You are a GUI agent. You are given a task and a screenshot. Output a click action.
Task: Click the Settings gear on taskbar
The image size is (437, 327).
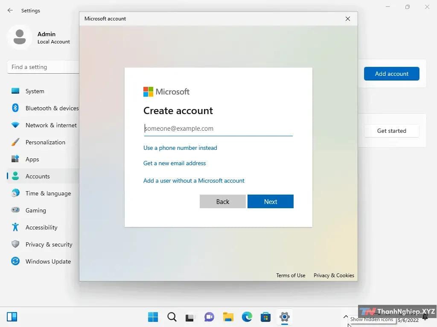click(284, 317)
